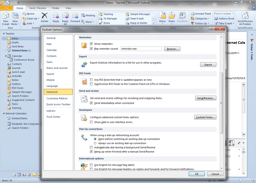Expand the Deleted Items folder under Teacher
256x183 pixels.
6,50
